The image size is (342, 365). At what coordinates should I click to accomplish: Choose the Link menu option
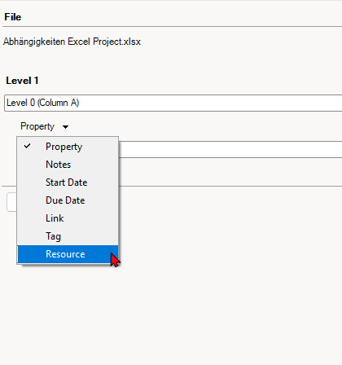tap(68, 218)
